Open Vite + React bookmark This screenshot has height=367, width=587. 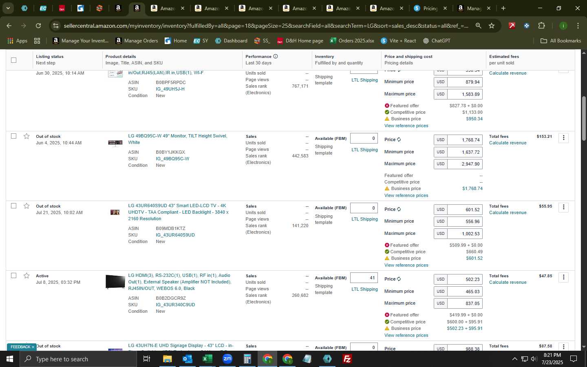398,41
